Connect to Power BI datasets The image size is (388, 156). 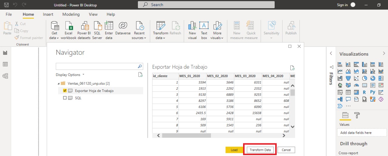pyautogui.click(x=84, y=31)
